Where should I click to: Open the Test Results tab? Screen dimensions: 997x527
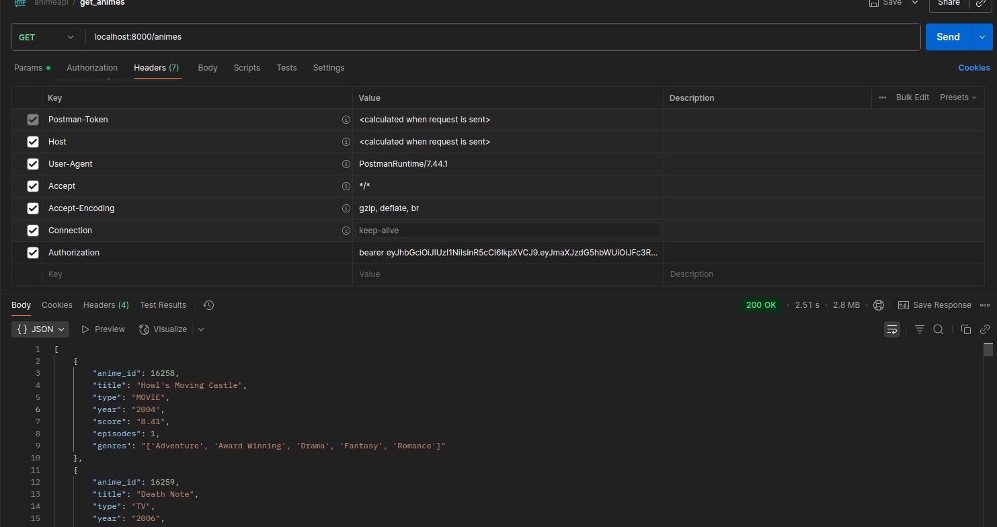163,305
